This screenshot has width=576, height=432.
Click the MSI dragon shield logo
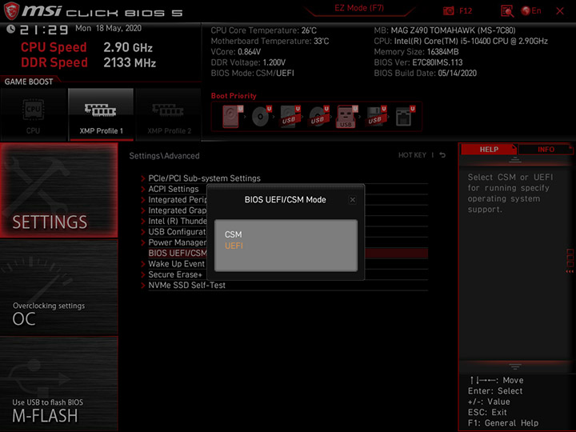tap(11, 11)
